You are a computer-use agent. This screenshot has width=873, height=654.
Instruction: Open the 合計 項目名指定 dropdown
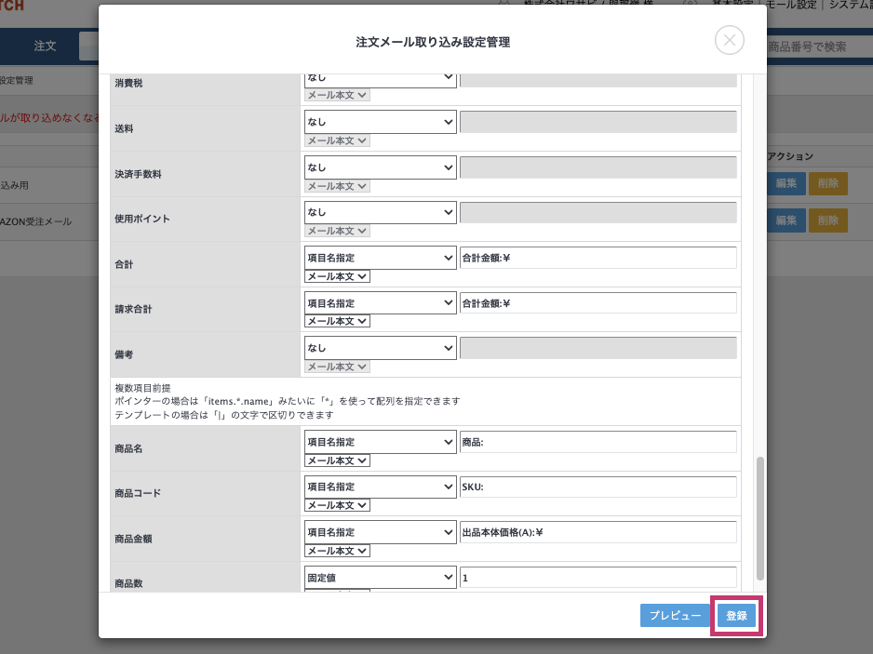click(x=381, y=258)
